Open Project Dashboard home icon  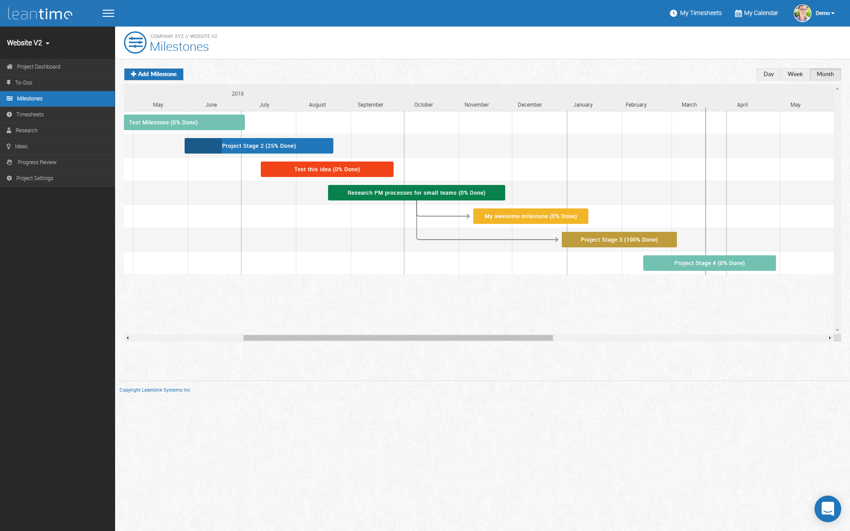click(9, 67)
